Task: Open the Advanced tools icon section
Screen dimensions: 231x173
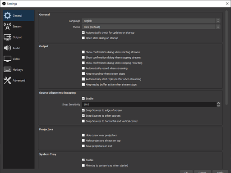Action: click(7, 80)
